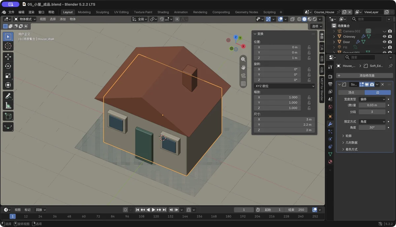Image resolution: width=396 pixels, height=227 pixels.
Task: Switch perspective/orthographic with grid icon
Action: pos(243,84)
